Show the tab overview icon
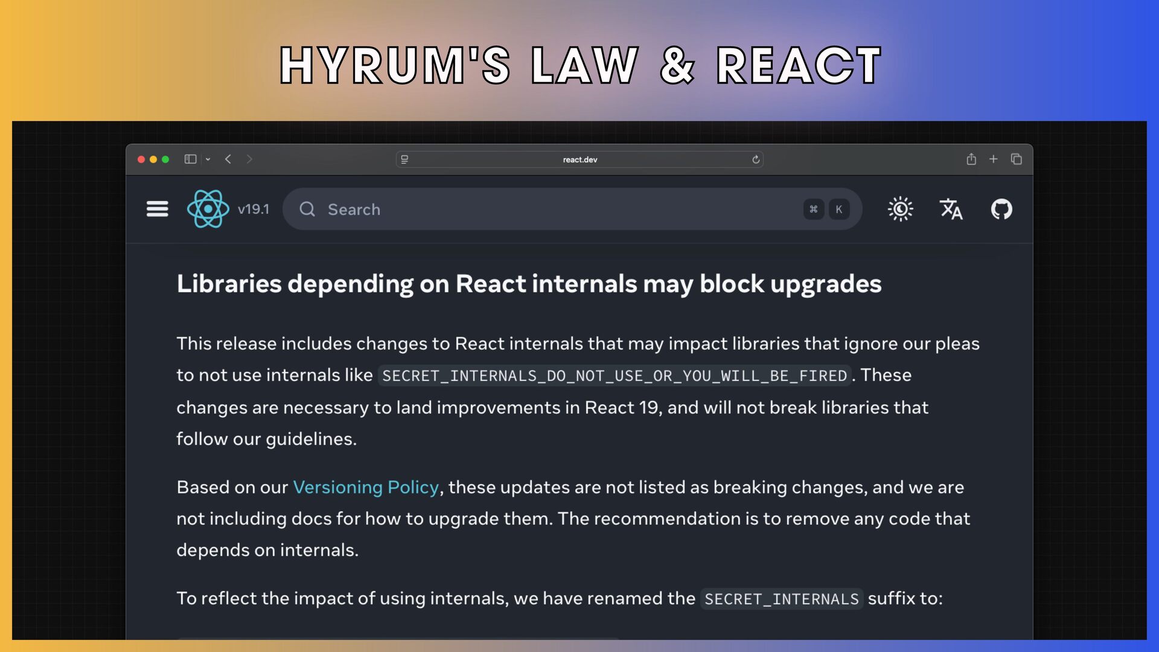The width and height of the screenshot is (1159, 652). point(1017,159)
